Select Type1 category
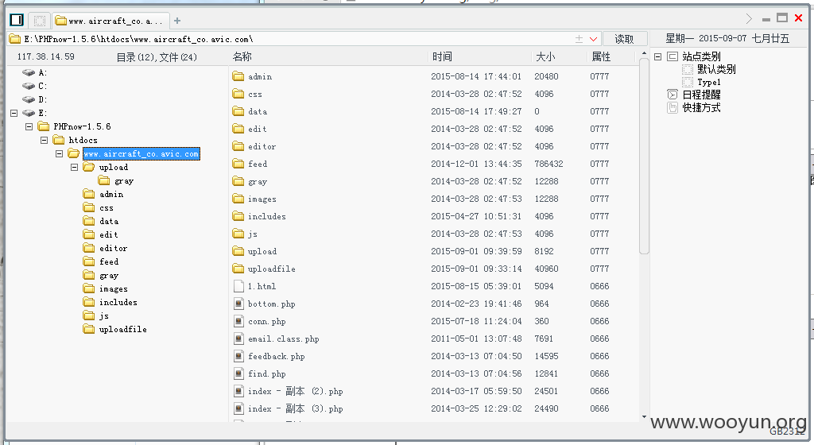 pos(709,83)
